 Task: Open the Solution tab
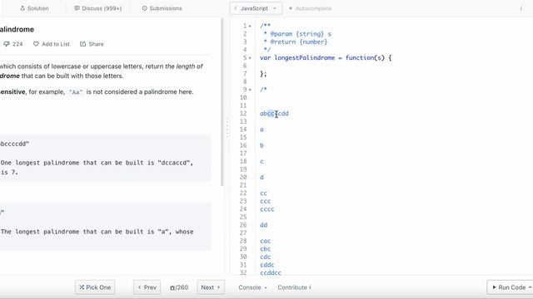pos(34,8)
